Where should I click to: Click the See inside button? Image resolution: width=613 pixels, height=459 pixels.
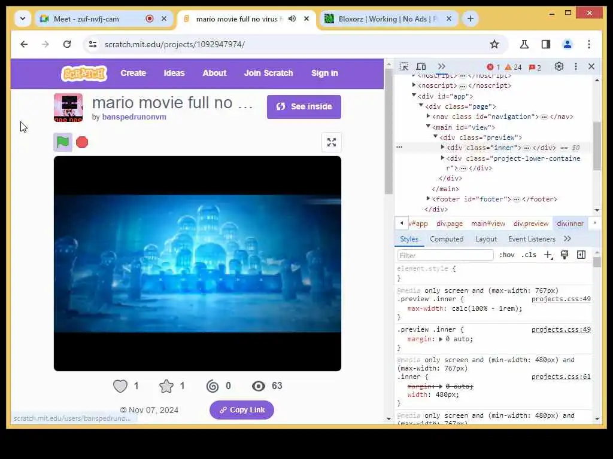[x=304, y=107]
